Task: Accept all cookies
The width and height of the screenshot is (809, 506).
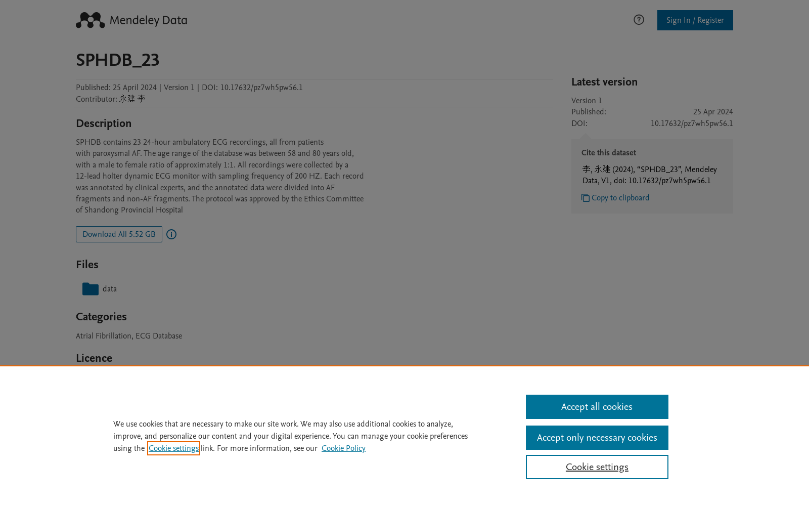Action: 597,407
